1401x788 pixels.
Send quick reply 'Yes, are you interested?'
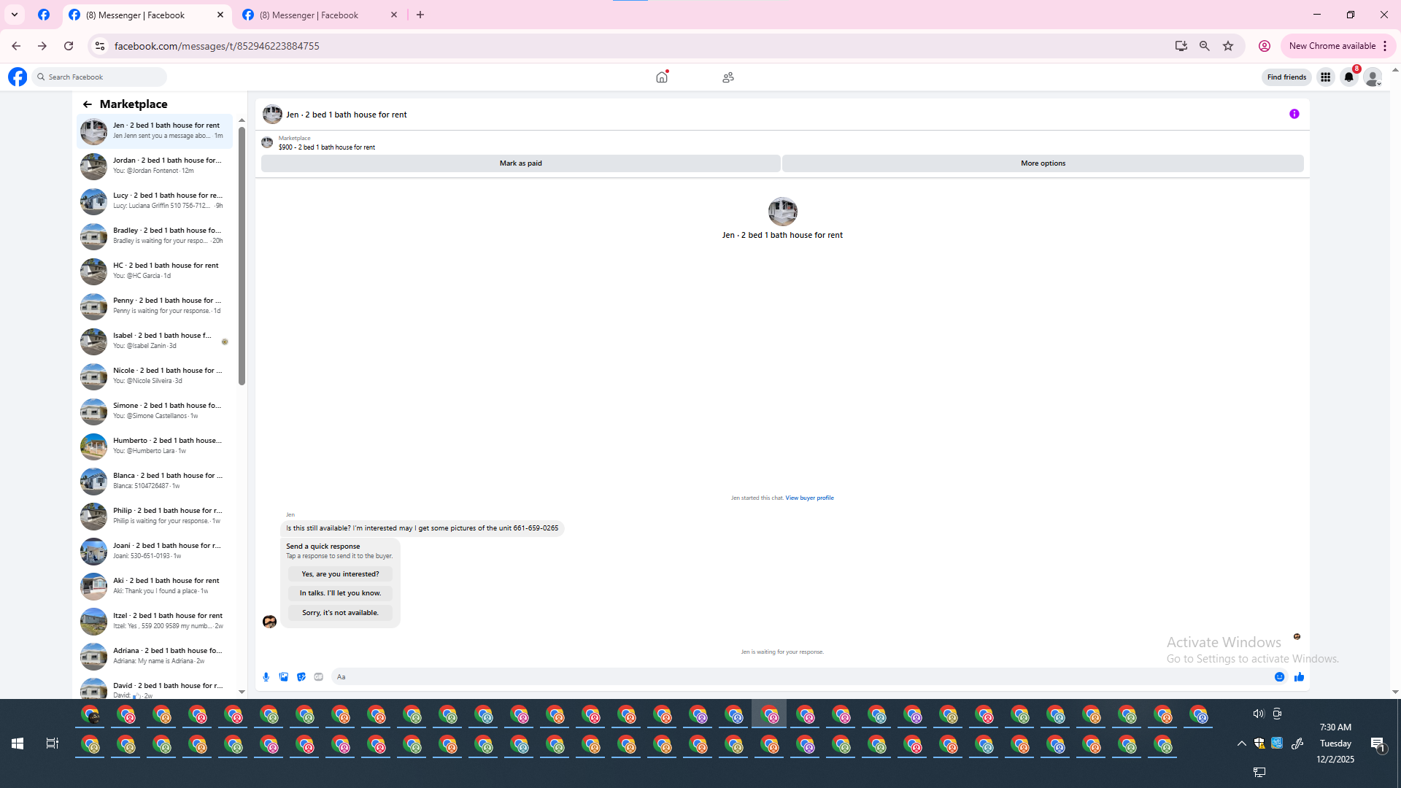340,574
